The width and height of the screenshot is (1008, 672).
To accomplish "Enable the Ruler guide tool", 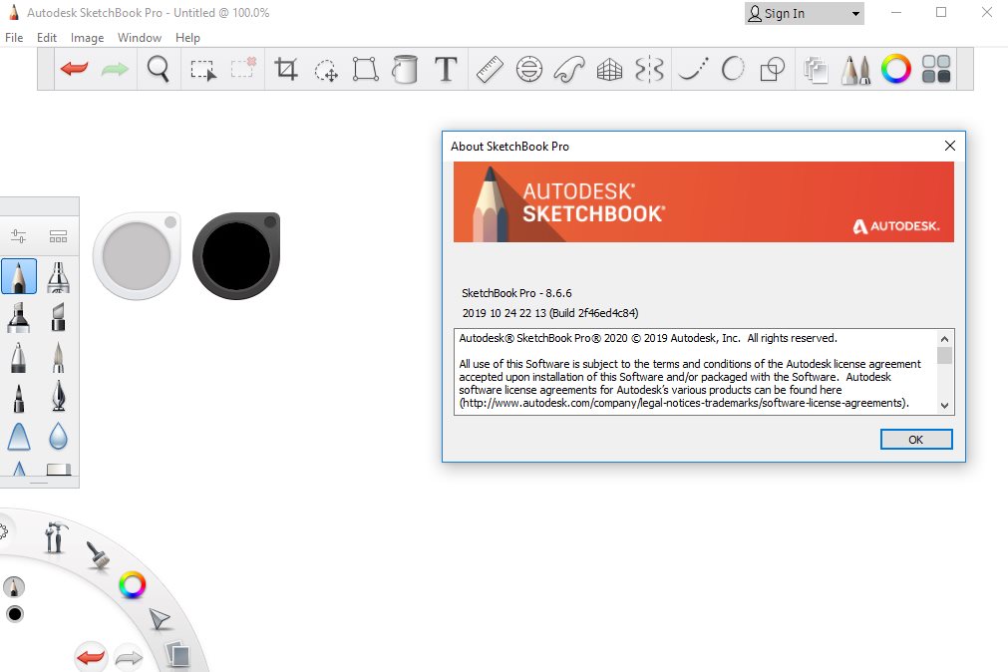I will pyautogui.click(x=490, y=70).
